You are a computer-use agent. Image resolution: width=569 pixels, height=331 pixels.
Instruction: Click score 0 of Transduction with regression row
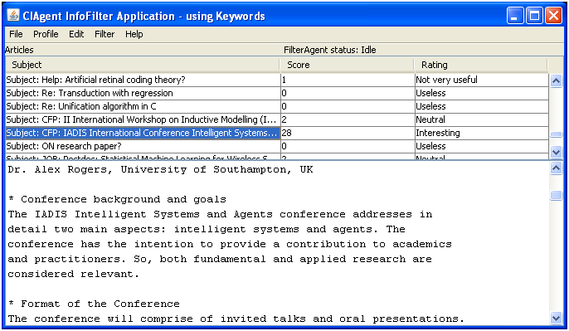pos(348,93)
